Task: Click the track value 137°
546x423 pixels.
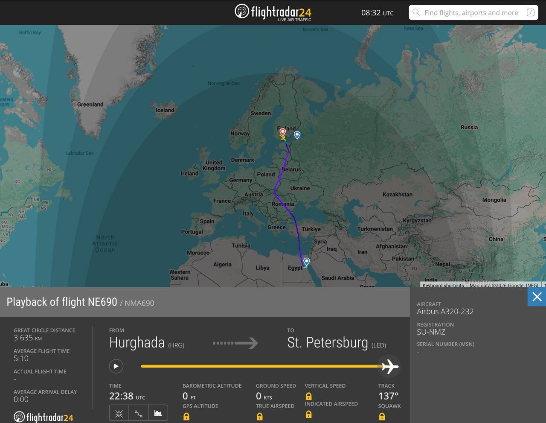Action: click(388, 396)
